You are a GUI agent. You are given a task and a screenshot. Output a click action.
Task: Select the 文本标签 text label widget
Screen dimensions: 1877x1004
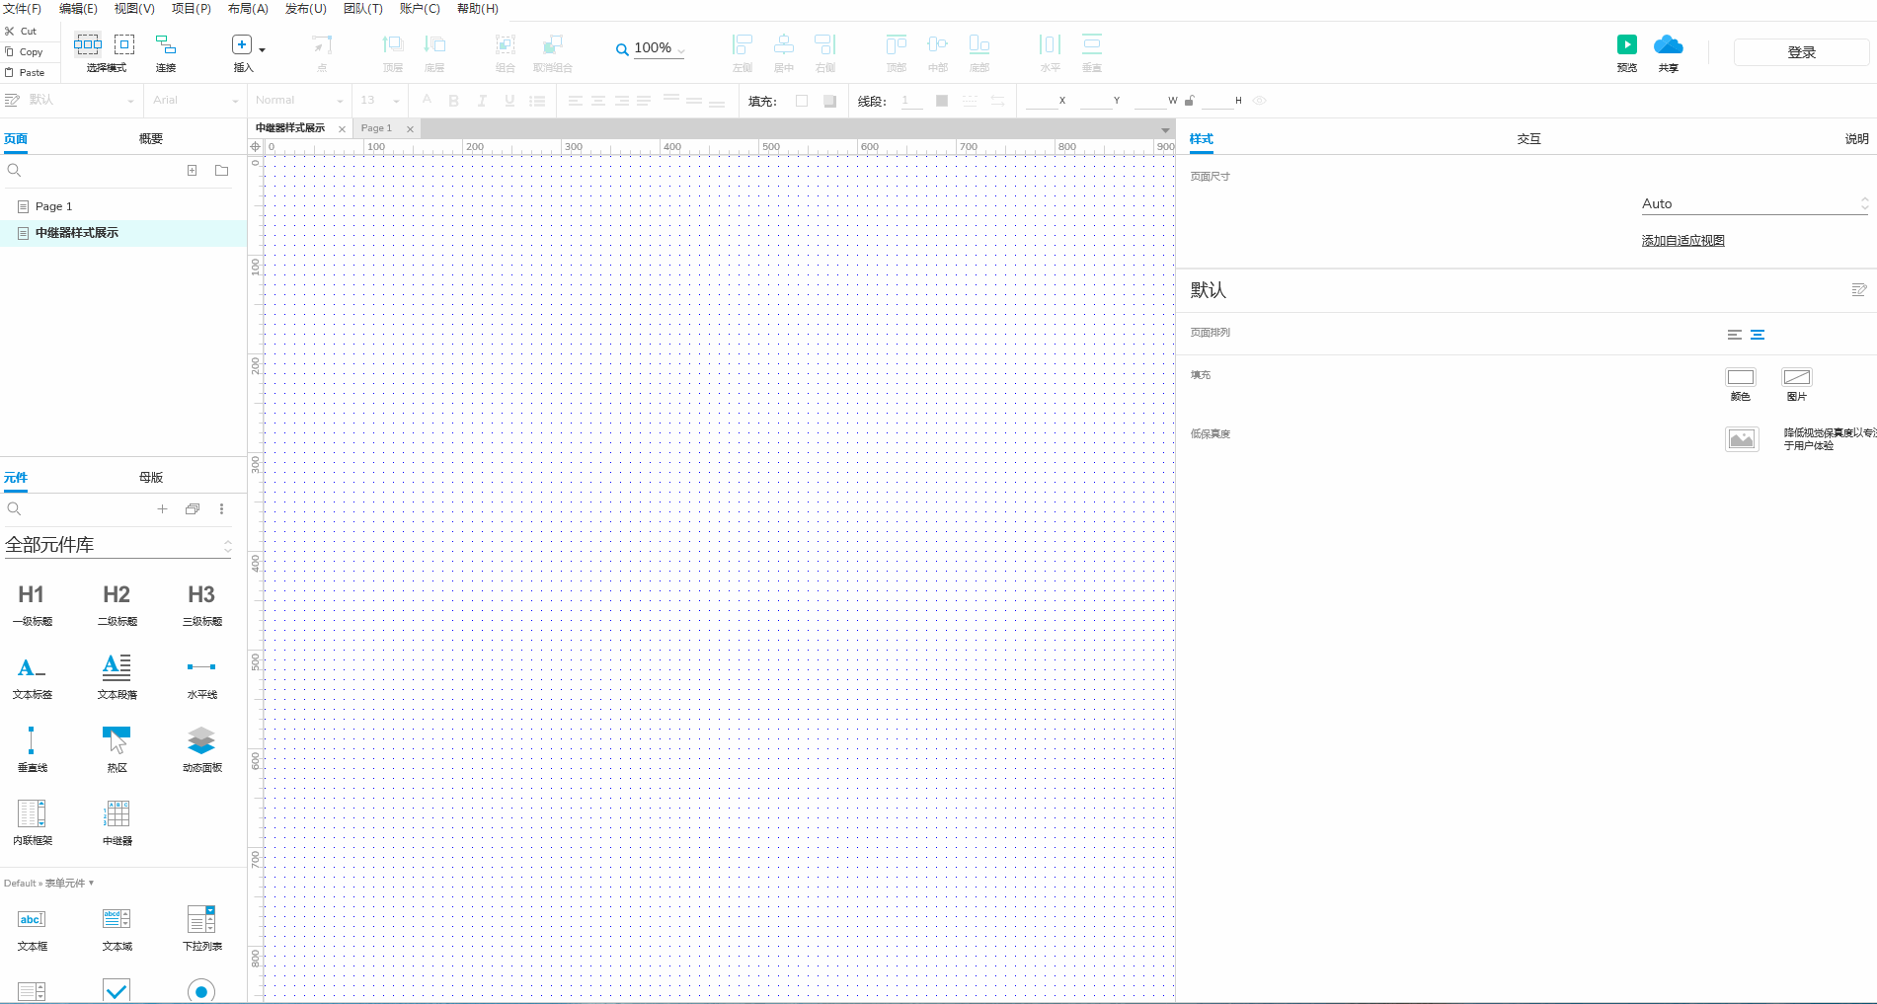(32, 677)
